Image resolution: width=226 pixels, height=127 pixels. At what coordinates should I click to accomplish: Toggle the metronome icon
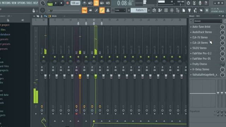click(x=84, y=3)
